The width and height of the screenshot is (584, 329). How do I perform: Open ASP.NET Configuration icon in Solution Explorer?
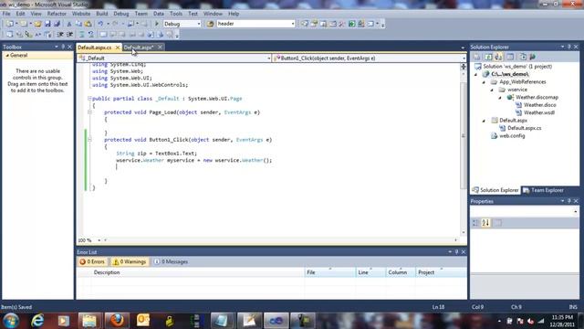pyautogui.click(x=533, y=57)
